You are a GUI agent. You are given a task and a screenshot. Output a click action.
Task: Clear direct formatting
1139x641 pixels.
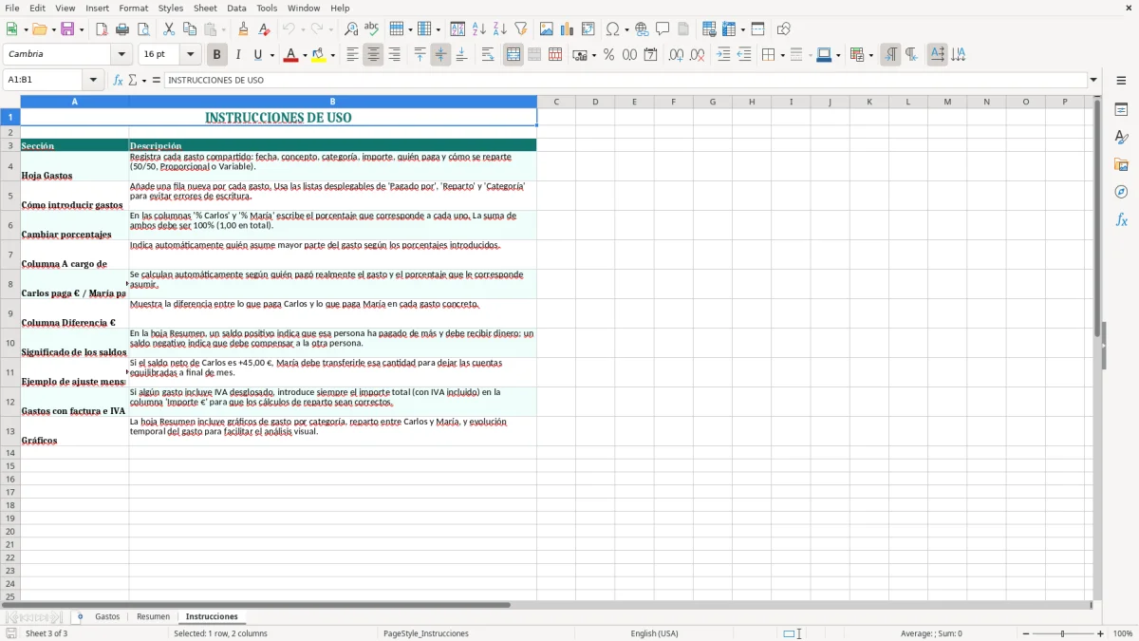coord(265,29)
